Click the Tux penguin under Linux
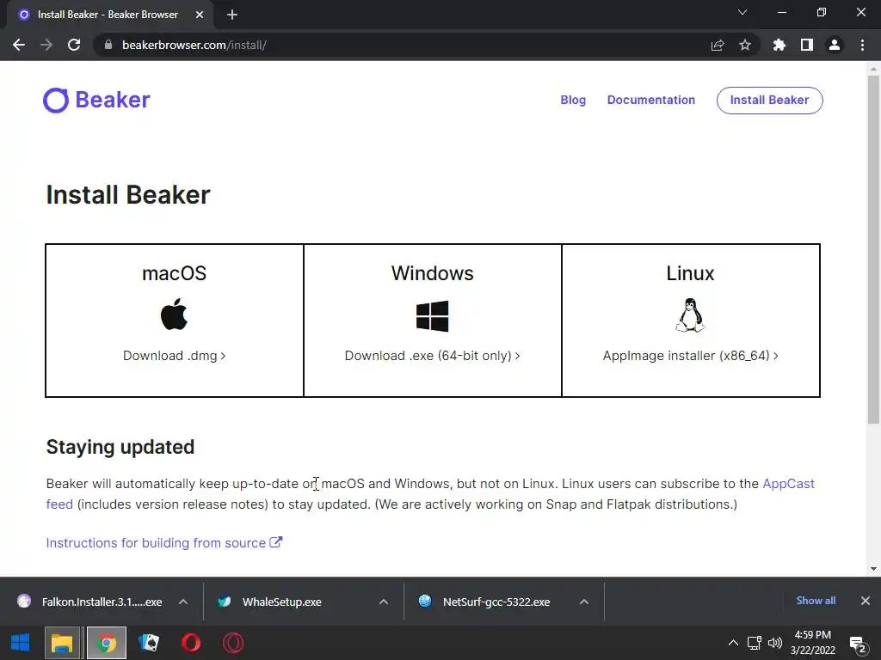881x660 pixels. [x=691, y=315]
